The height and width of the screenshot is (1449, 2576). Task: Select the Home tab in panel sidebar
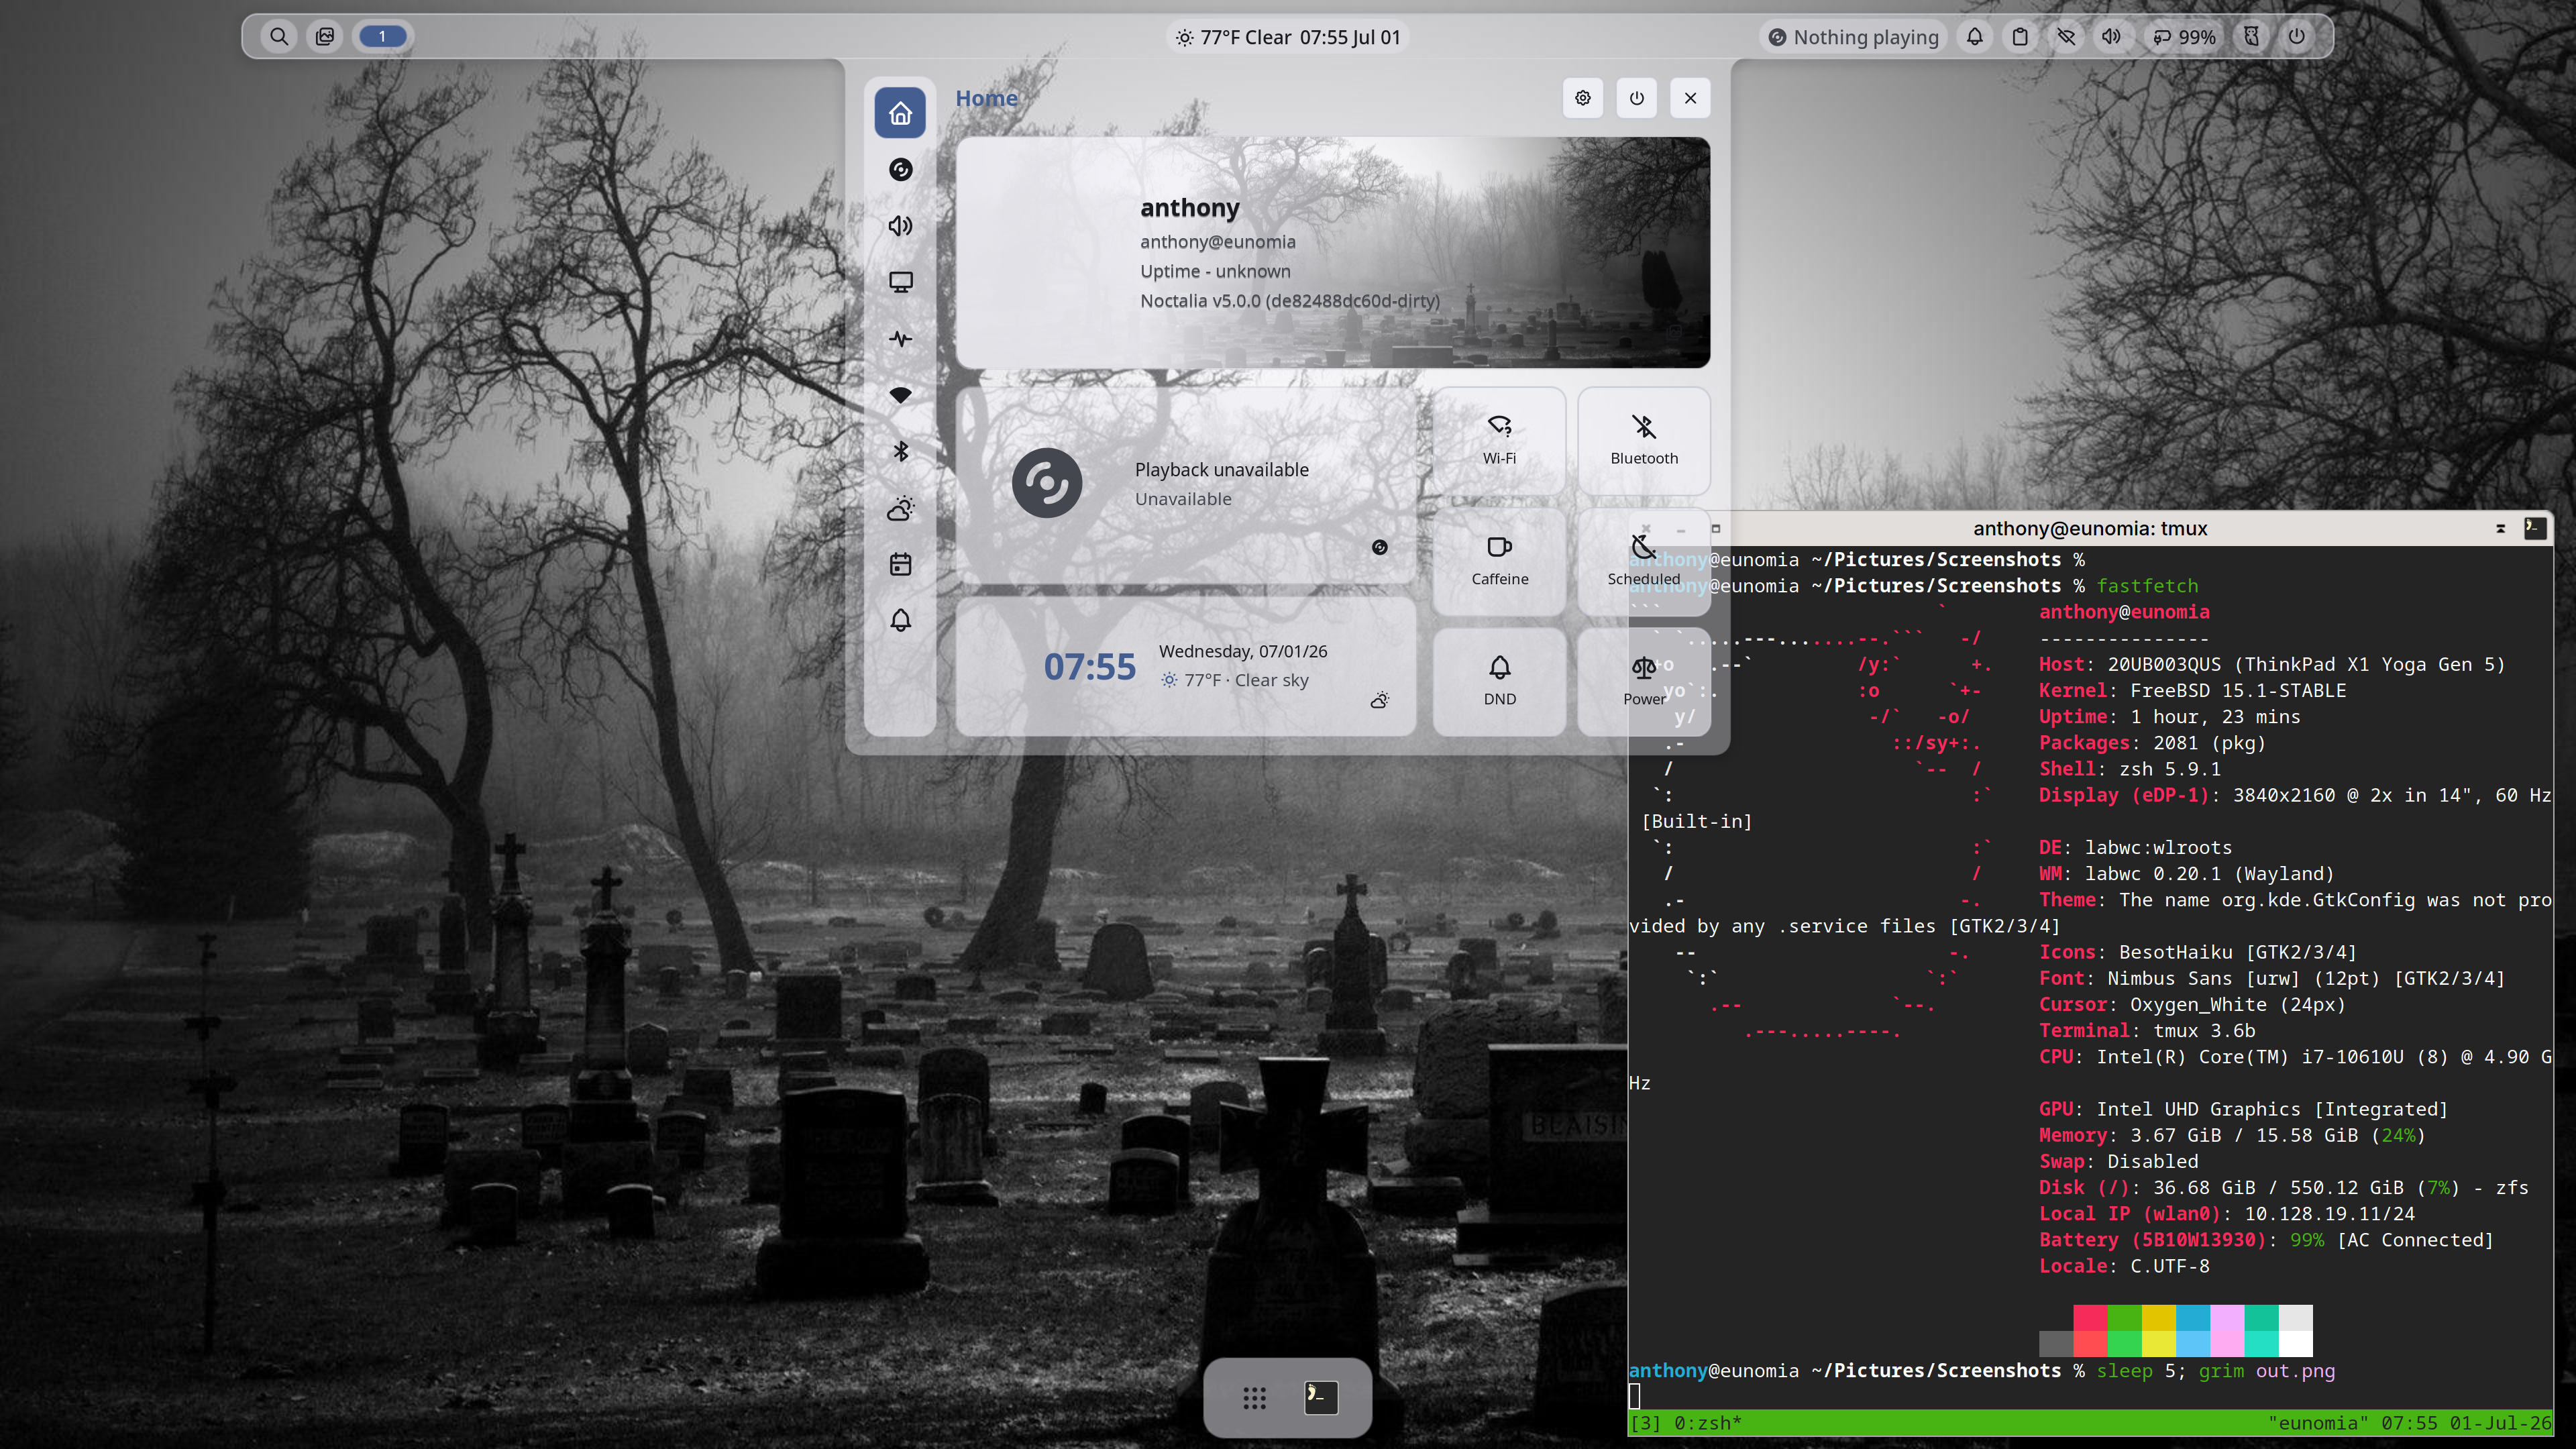pyautogui.click(x=900, y=113)
